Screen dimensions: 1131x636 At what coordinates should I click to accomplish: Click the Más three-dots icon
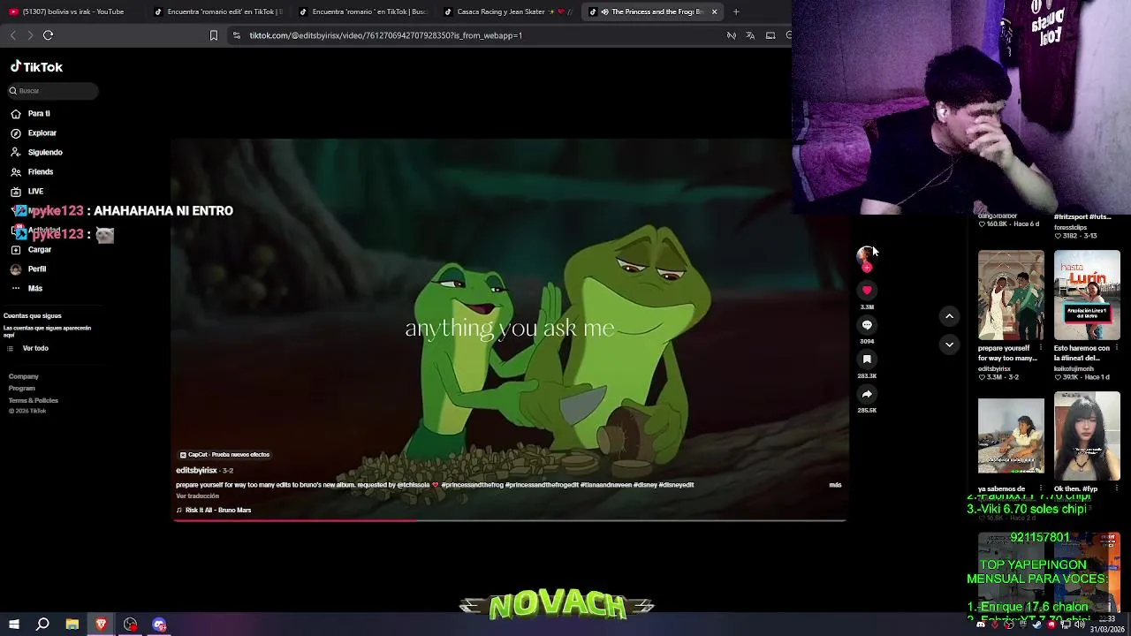pyautogui.click(x=16, y=289)
